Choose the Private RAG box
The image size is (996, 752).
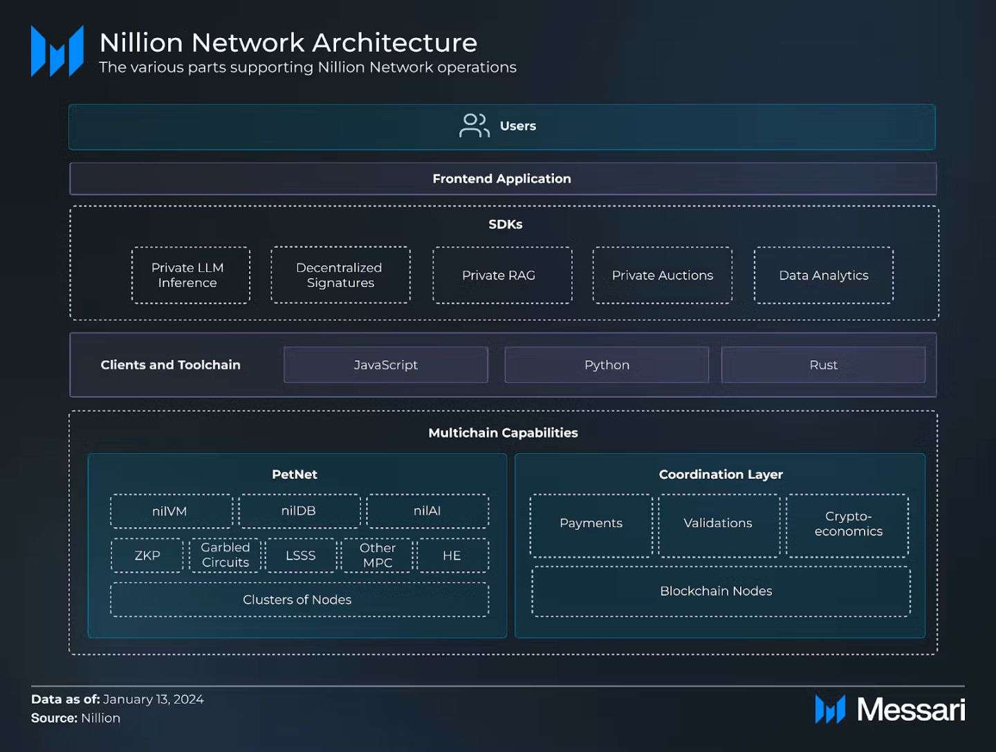click(502, 275)
